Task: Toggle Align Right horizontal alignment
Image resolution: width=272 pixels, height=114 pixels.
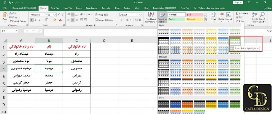Action: pyautogui.click(x=76, y=20)
